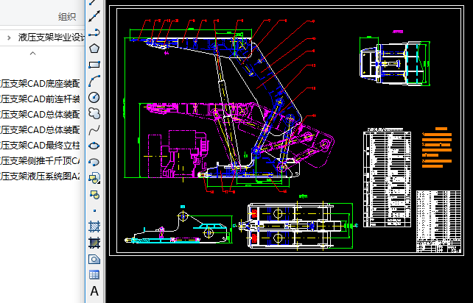The image size is (473, 303).
Task: Select the Construction Line tool
Action: coord(94,16)
